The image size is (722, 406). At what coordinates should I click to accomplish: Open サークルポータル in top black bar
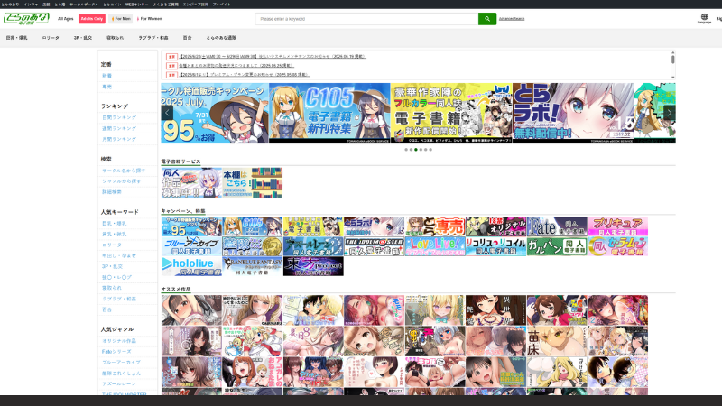click(84, 5)
